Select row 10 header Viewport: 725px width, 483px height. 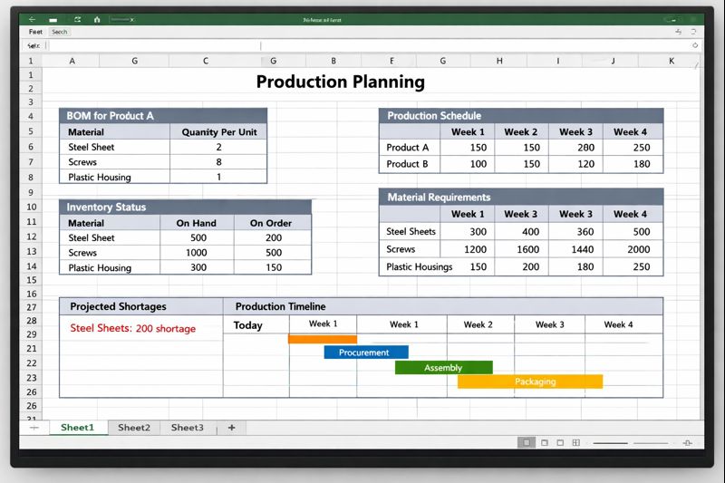[x=31, y=207]
